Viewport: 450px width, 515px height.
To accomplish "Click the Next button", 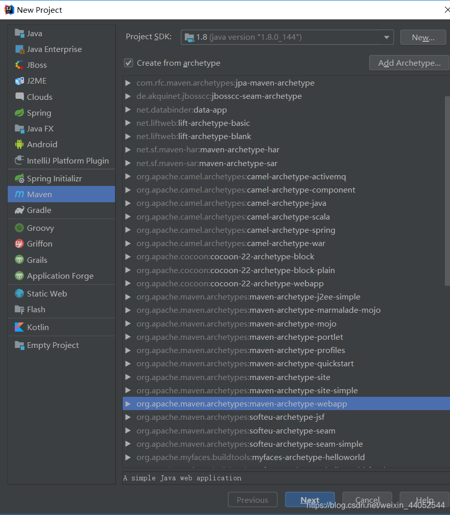I will pyautogui.click(x=310, y=500).
